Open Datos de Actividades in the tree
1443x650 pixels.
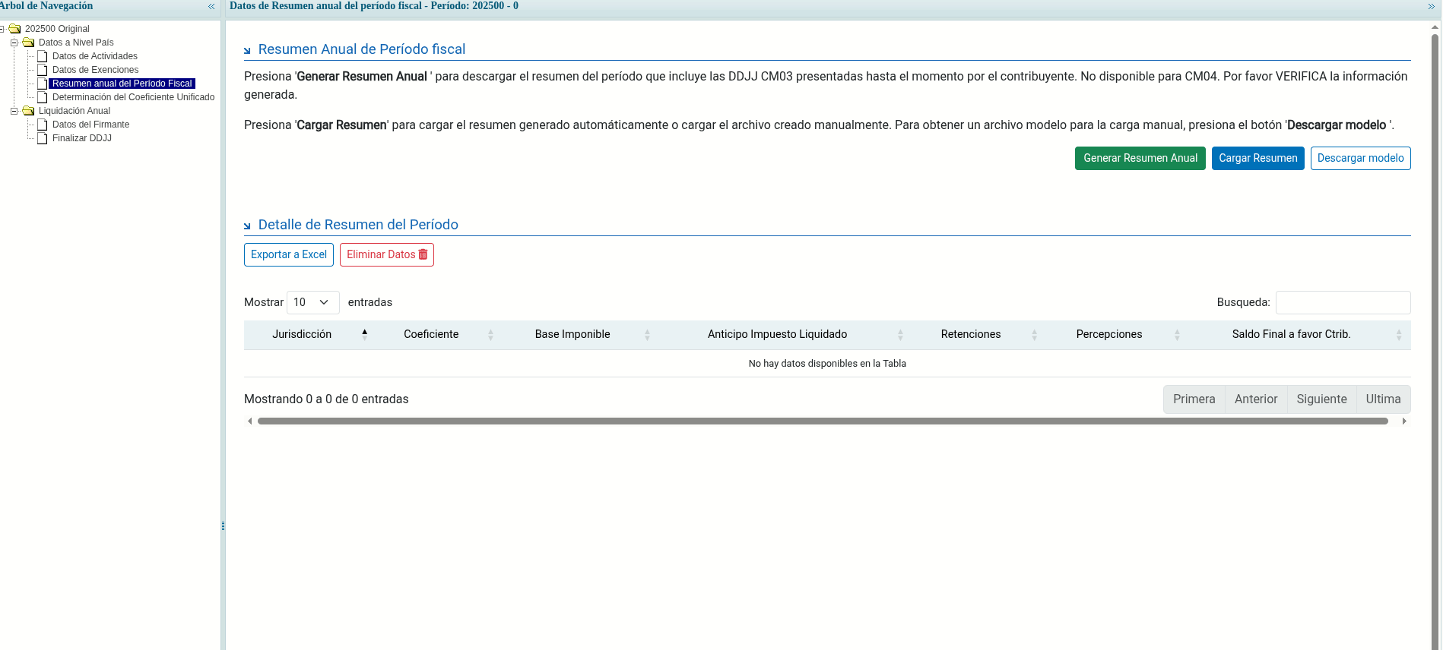[x=95, y=56]
